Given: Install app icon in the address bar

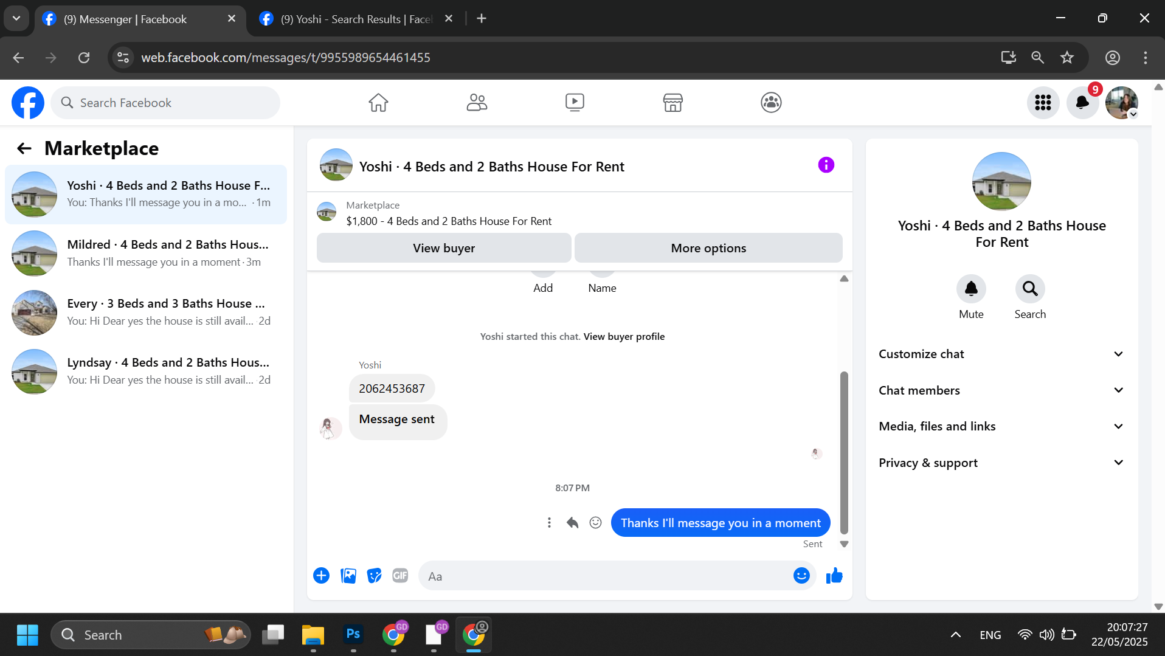Looking at the screenshot, I should click(1009, 58).
